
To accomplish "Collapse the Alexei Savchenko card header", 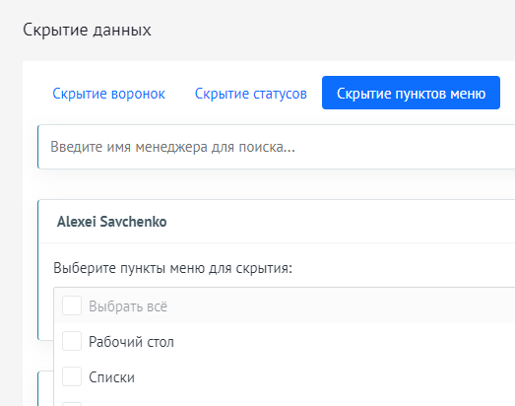I will [x=277, y=222].
